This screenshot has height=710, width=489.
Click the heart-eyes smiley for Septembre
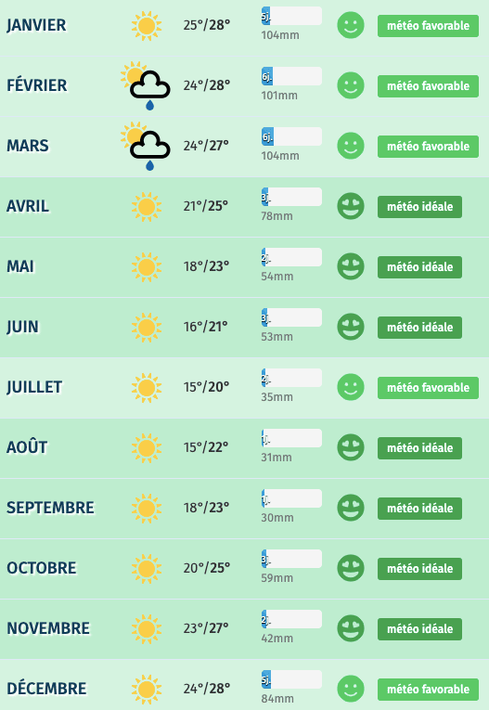coord(351,508)
